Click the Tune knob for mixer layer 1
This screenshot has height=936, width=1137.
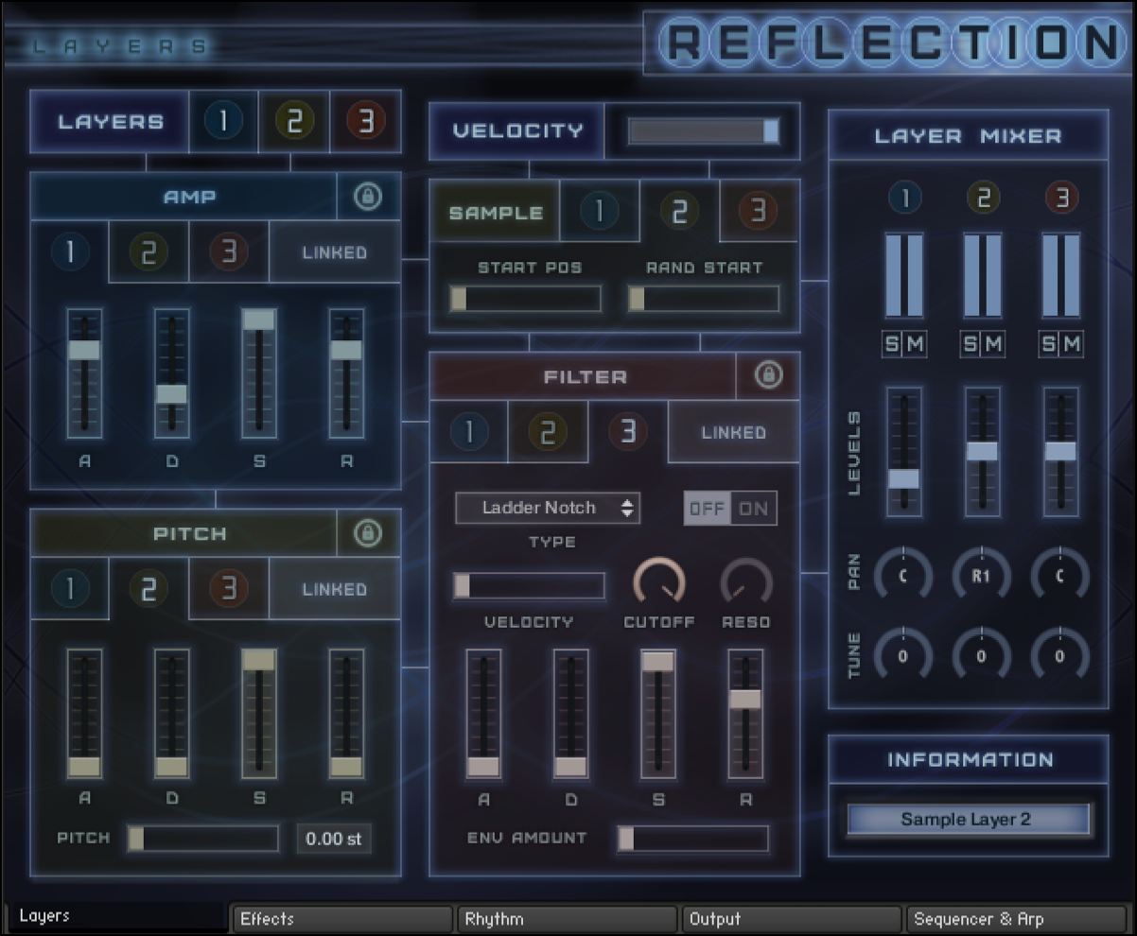point(902,655)
